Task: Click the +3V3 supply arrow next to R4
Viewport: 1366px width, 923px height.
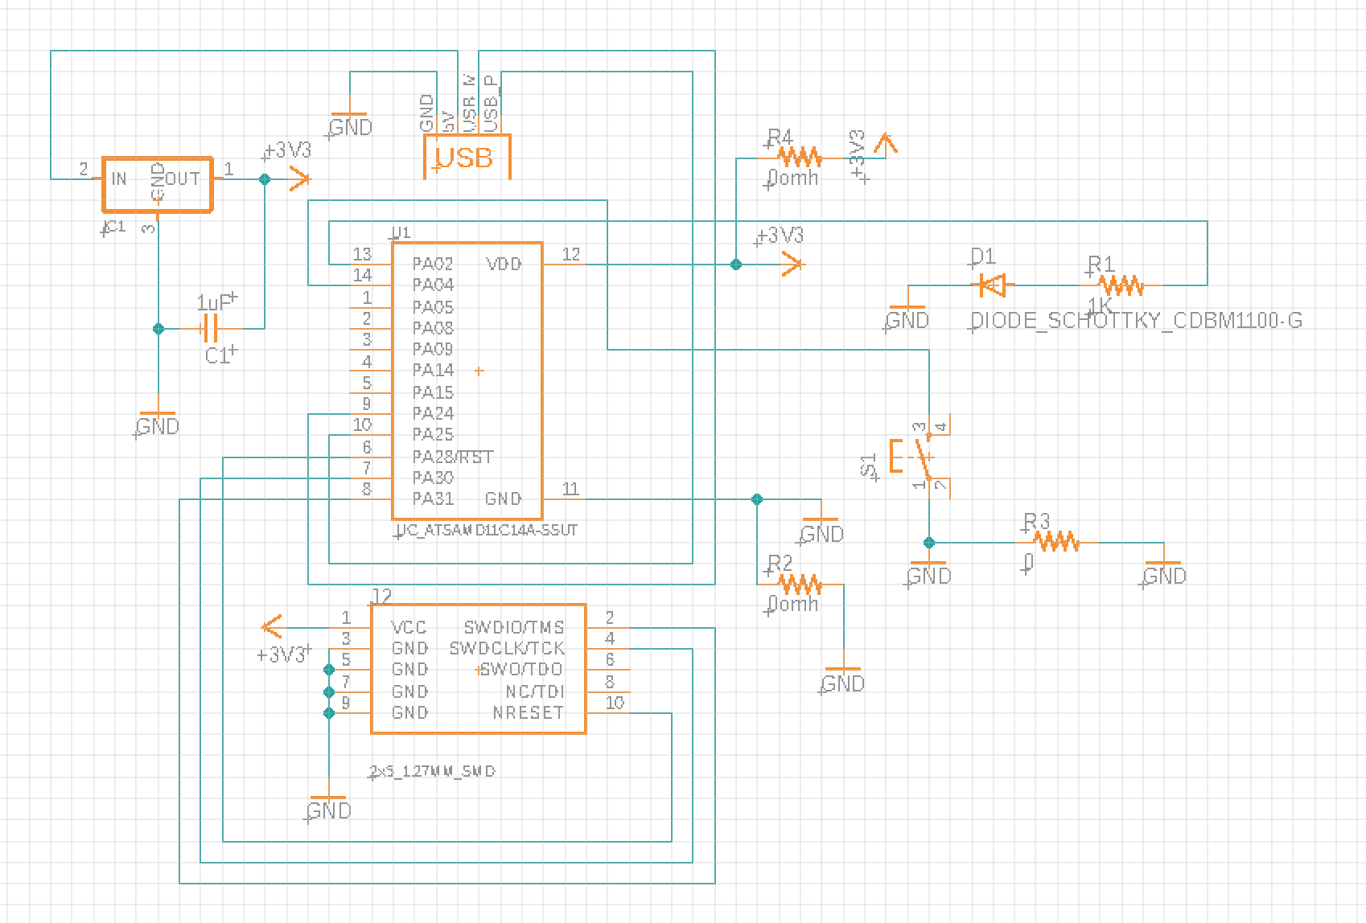Action: click(x=886, y=145)
